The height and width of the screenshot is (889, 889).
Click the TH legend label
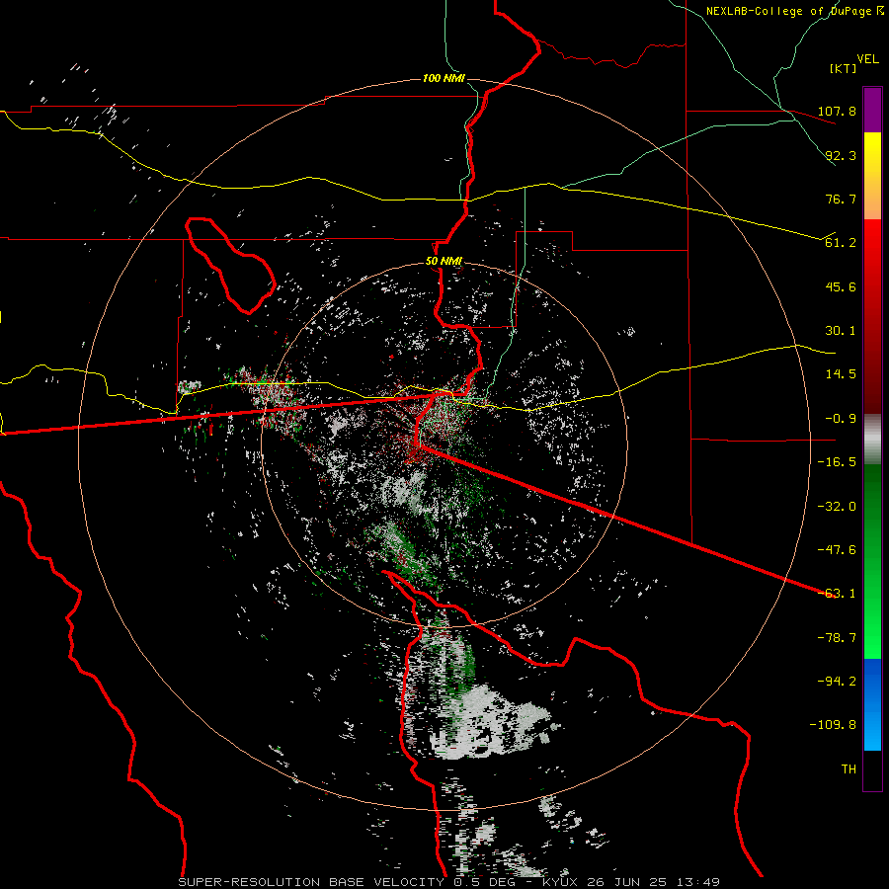pyautogui.click(x=849, y=769)
